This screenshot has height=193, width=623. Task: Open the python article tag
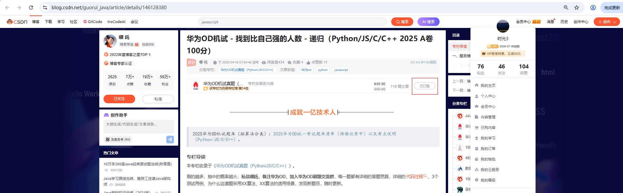point(323,70)
